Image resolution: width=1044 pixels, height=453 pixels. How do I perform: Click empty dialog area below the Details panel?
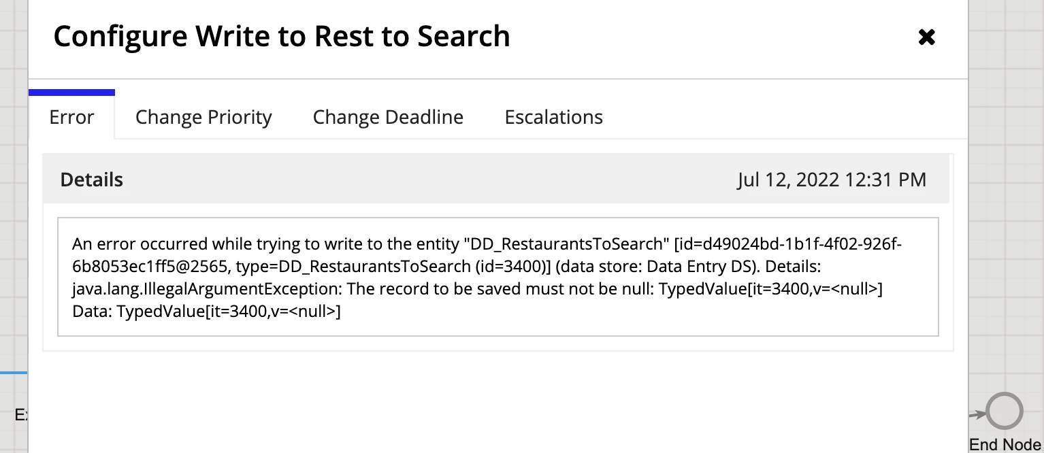point(498,401)
